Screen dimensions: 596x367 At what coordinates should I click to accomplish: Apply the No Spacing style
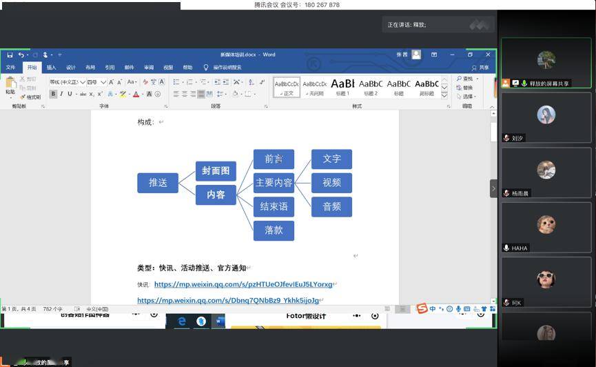point(315,87)
